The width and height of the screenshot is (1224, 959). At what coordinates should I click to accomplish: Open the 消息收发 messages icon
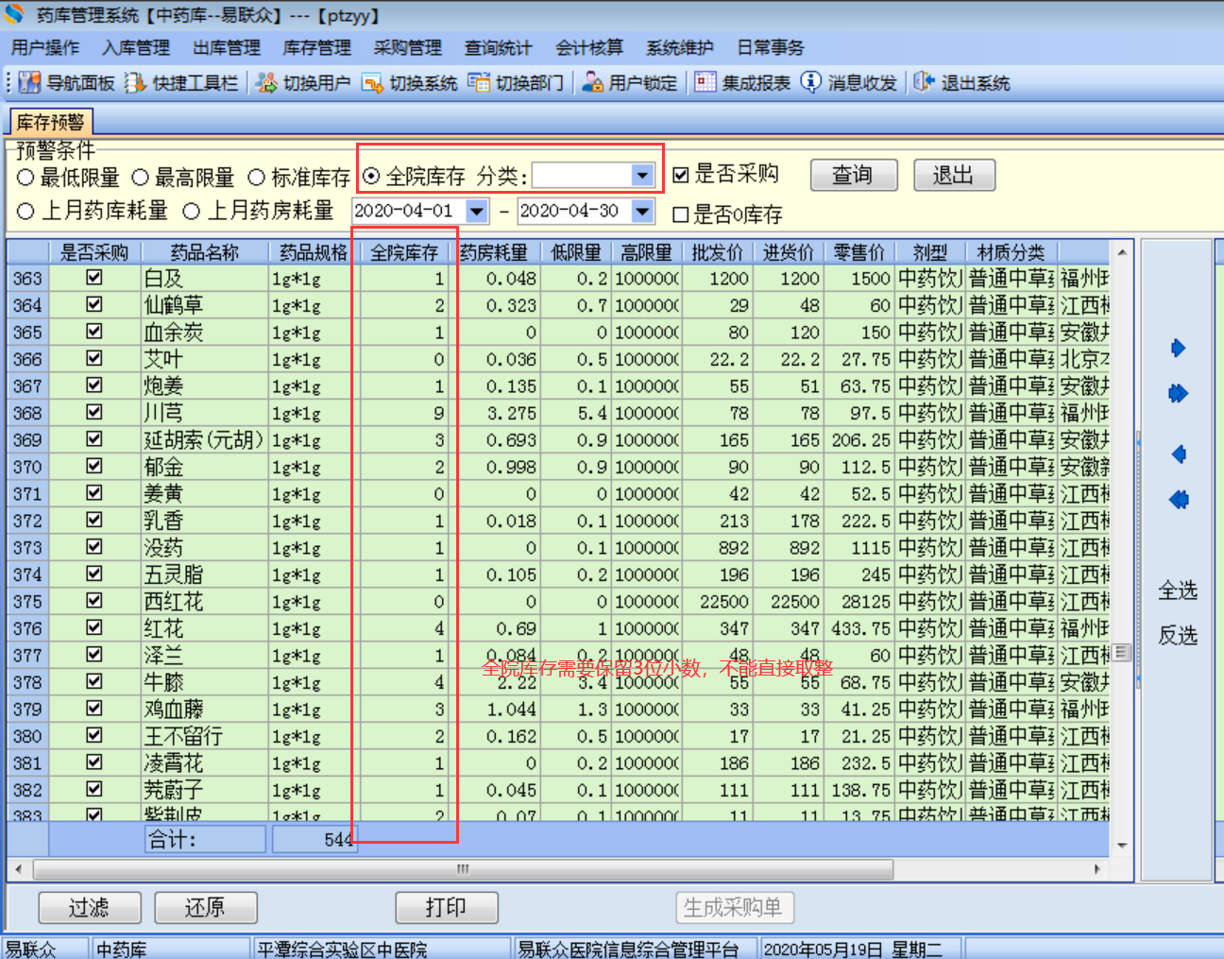[810, 83]
